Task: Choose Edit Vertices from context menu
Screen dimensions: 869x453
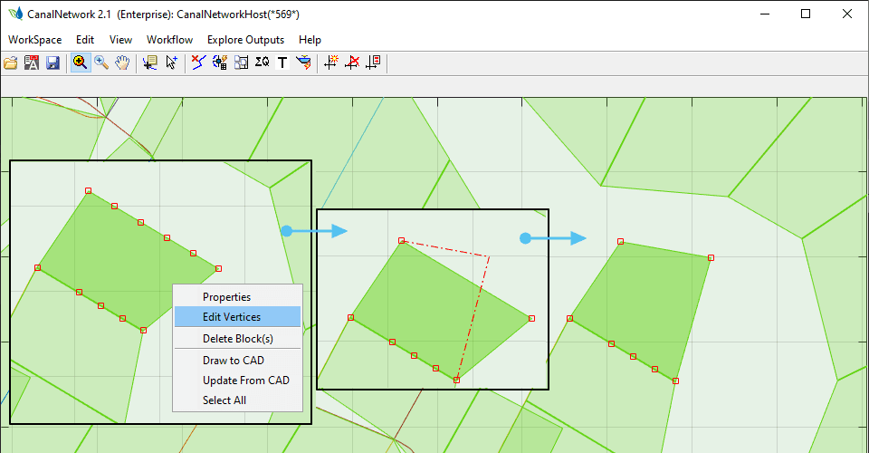Action: click(232, 317)
